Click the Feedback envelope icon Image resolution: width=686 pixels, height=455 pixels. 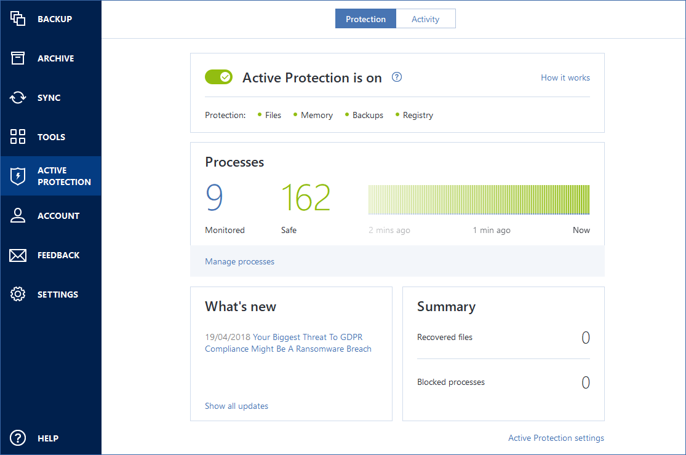(18, 255)
